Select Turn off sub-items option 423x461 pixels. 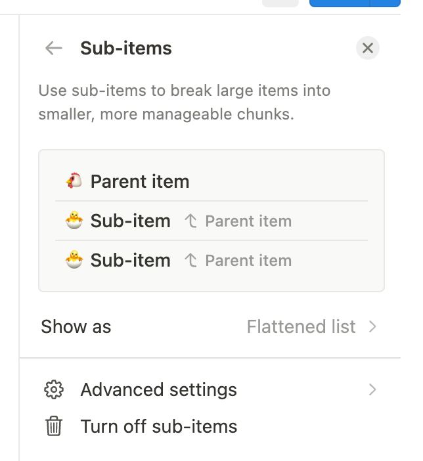coord(210,426)
